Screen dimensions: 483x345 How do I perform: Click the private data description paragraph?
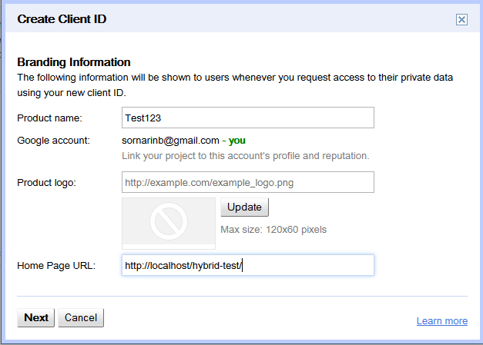(231, 85)
